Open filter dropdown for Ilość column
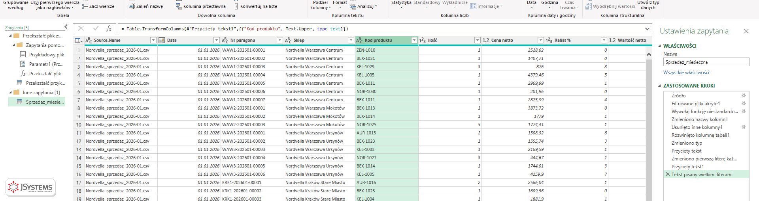The height and width of the screenshot is (201, 759). [x=478, y=40]
